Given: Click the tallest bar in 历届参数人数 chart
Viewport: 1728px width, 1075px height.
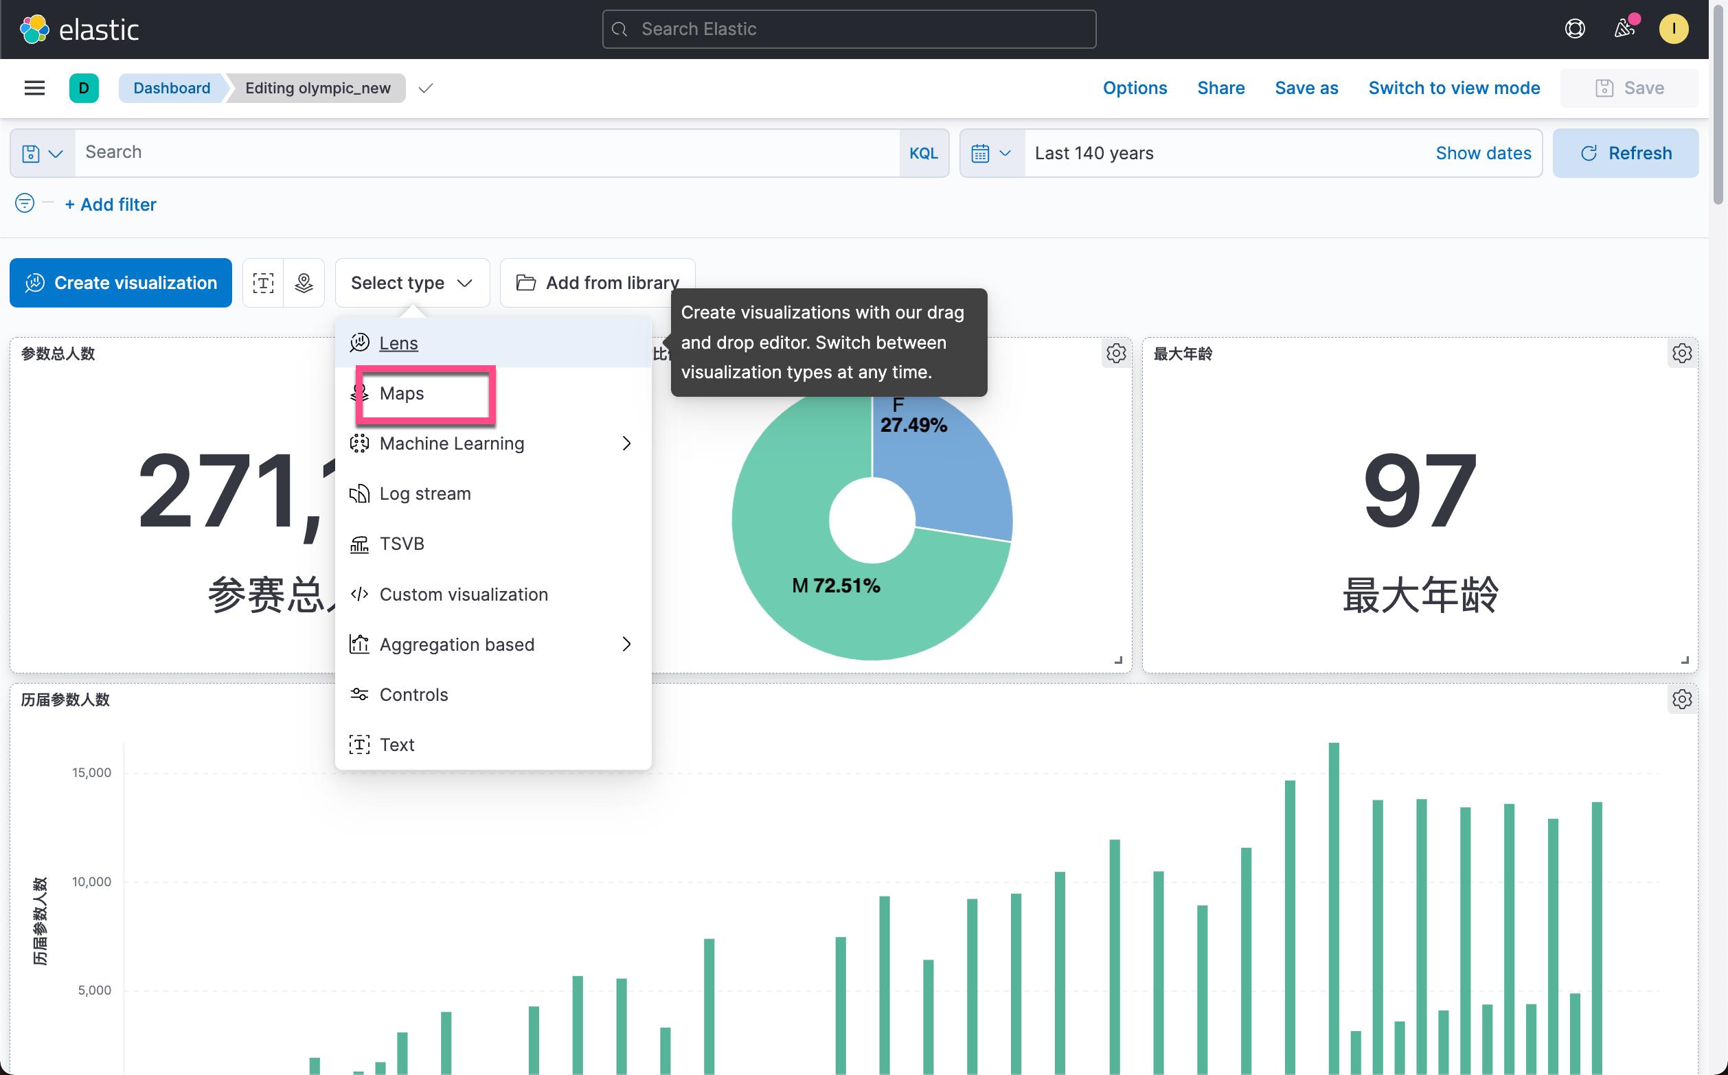Looking at the screenshot, I should pyautogui.click(x=1333, y=908).
